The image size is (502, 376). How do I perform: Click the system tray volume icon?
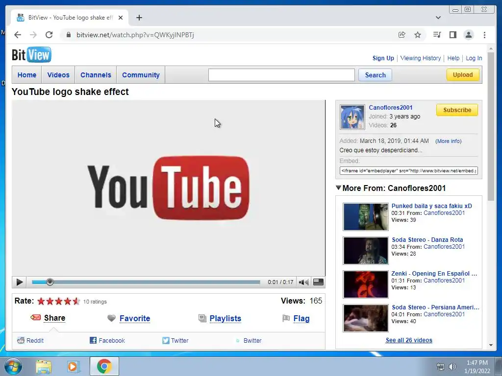[452, 367]
